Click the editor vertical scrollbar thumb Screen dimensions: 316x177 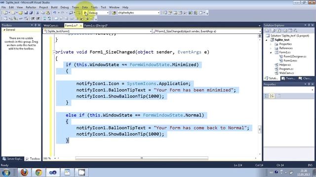260,129
